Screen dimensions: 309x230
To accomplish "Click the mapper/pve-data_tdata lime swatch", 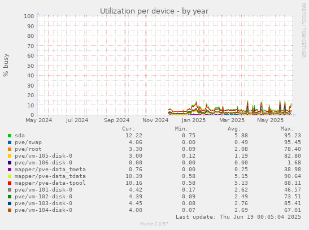I will (10, 176).
